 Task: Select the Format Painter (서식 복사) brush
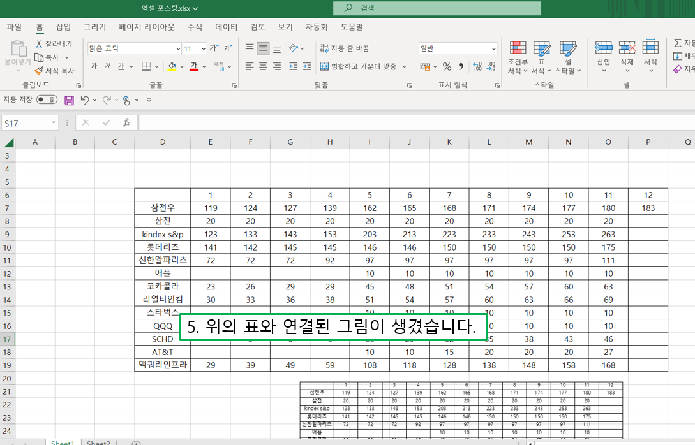point(38,70)
